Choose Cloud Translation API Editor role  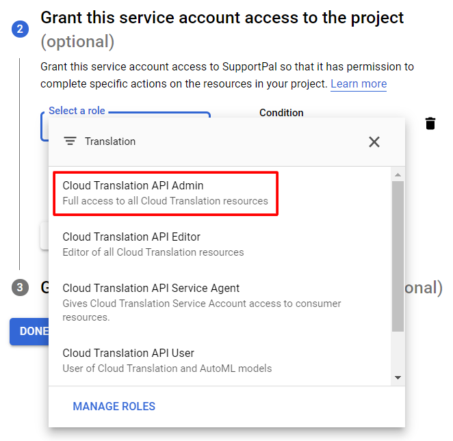220,244
